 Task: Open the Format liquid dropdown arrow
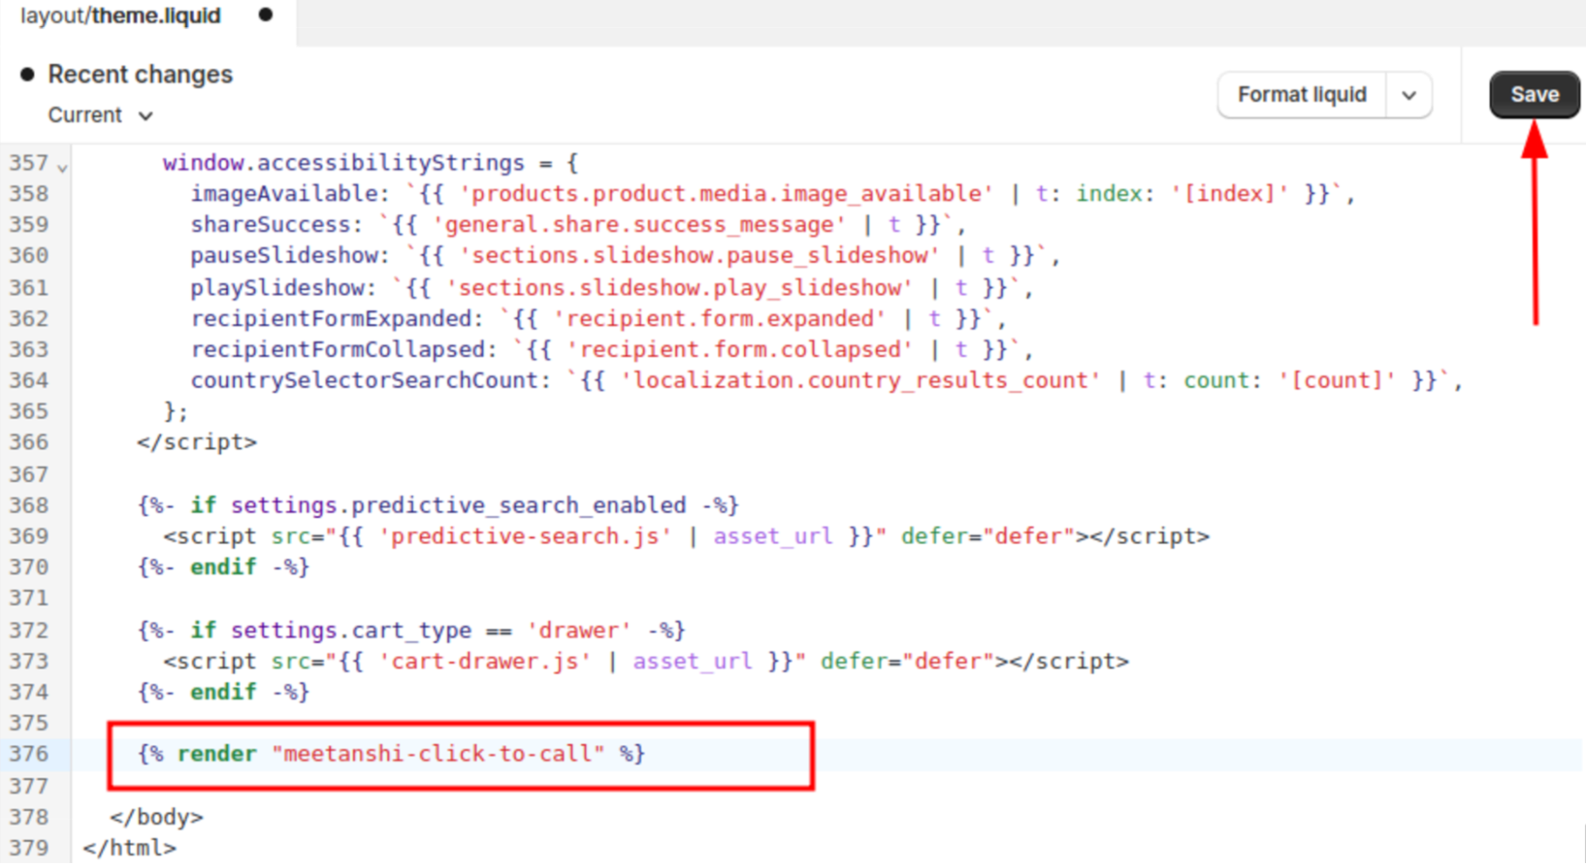[x=1409, y=95]
